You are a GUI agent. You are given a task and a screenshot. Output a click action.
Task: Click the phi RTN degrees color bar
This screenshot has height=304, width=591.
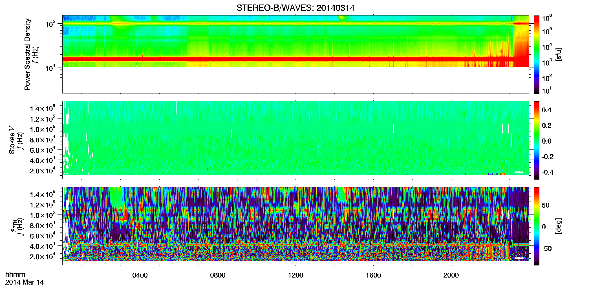tap(537, 226)
